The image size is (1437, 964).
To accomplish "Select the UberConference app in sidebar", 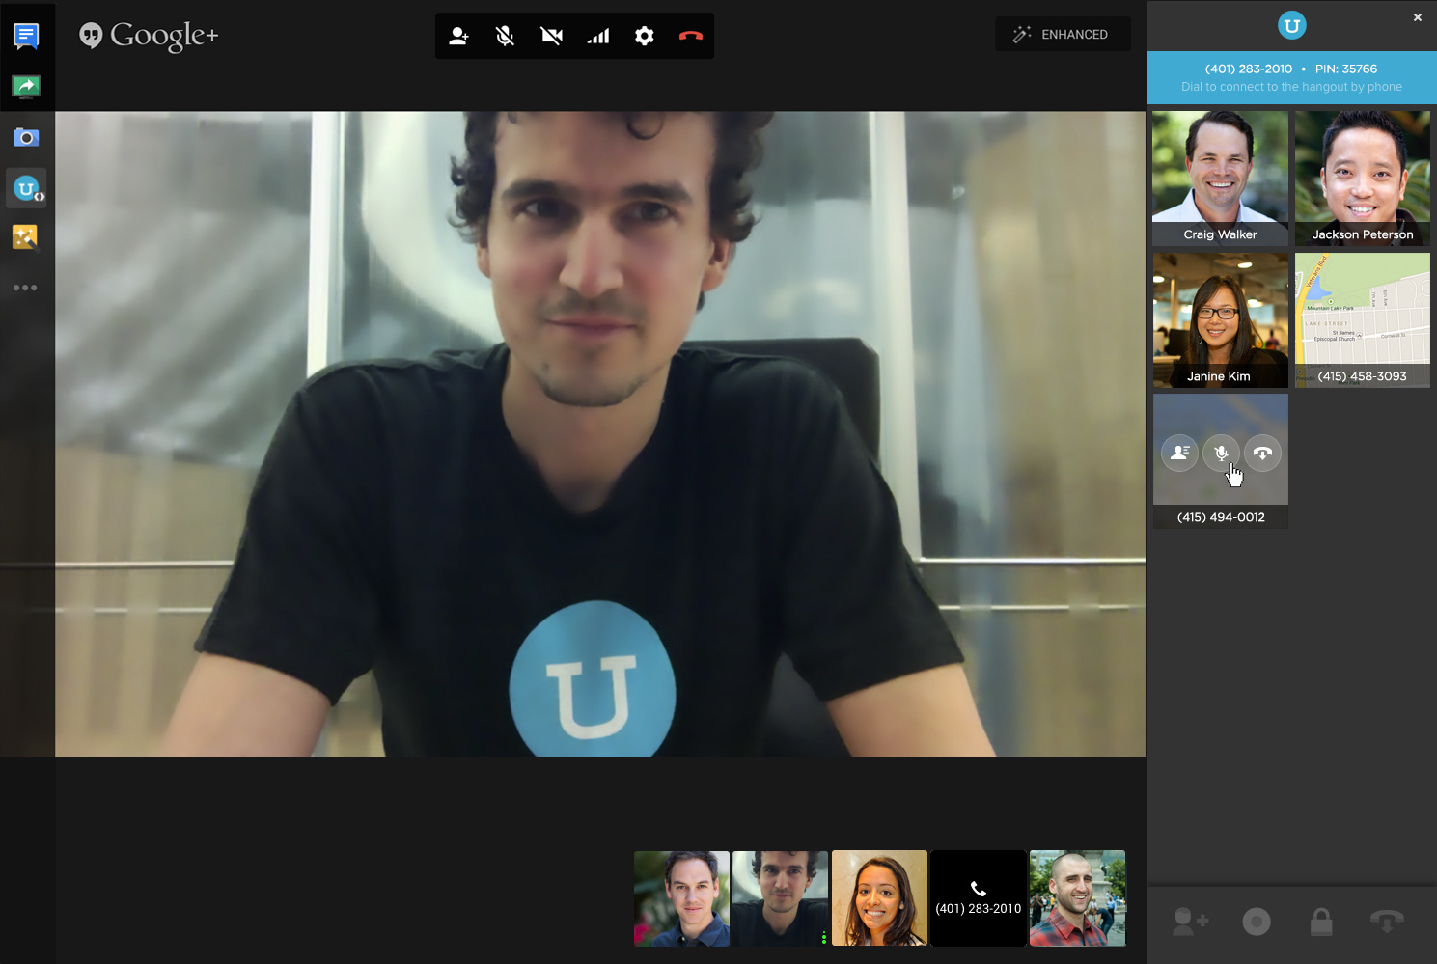I will tap(26, 189).
